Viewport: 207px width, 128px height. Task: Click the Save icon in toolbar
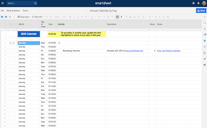tap(2, 17)
